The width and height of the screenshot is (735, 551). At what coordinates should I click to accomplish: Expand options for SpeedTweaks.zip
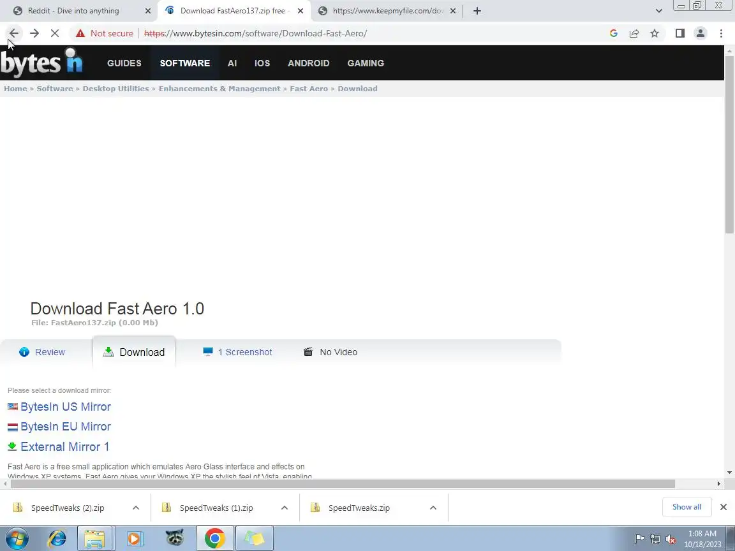(433, 508)
